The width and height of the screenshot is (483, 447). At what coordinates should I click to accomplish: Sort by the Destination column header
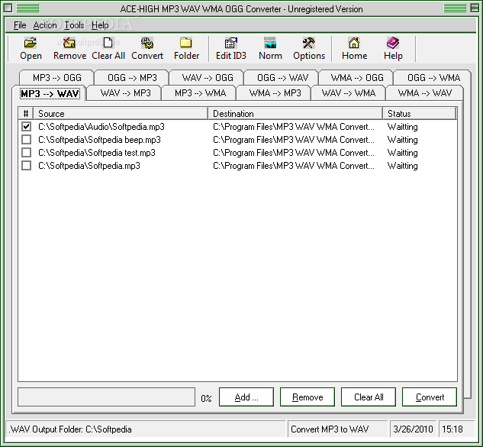[295, 114]
